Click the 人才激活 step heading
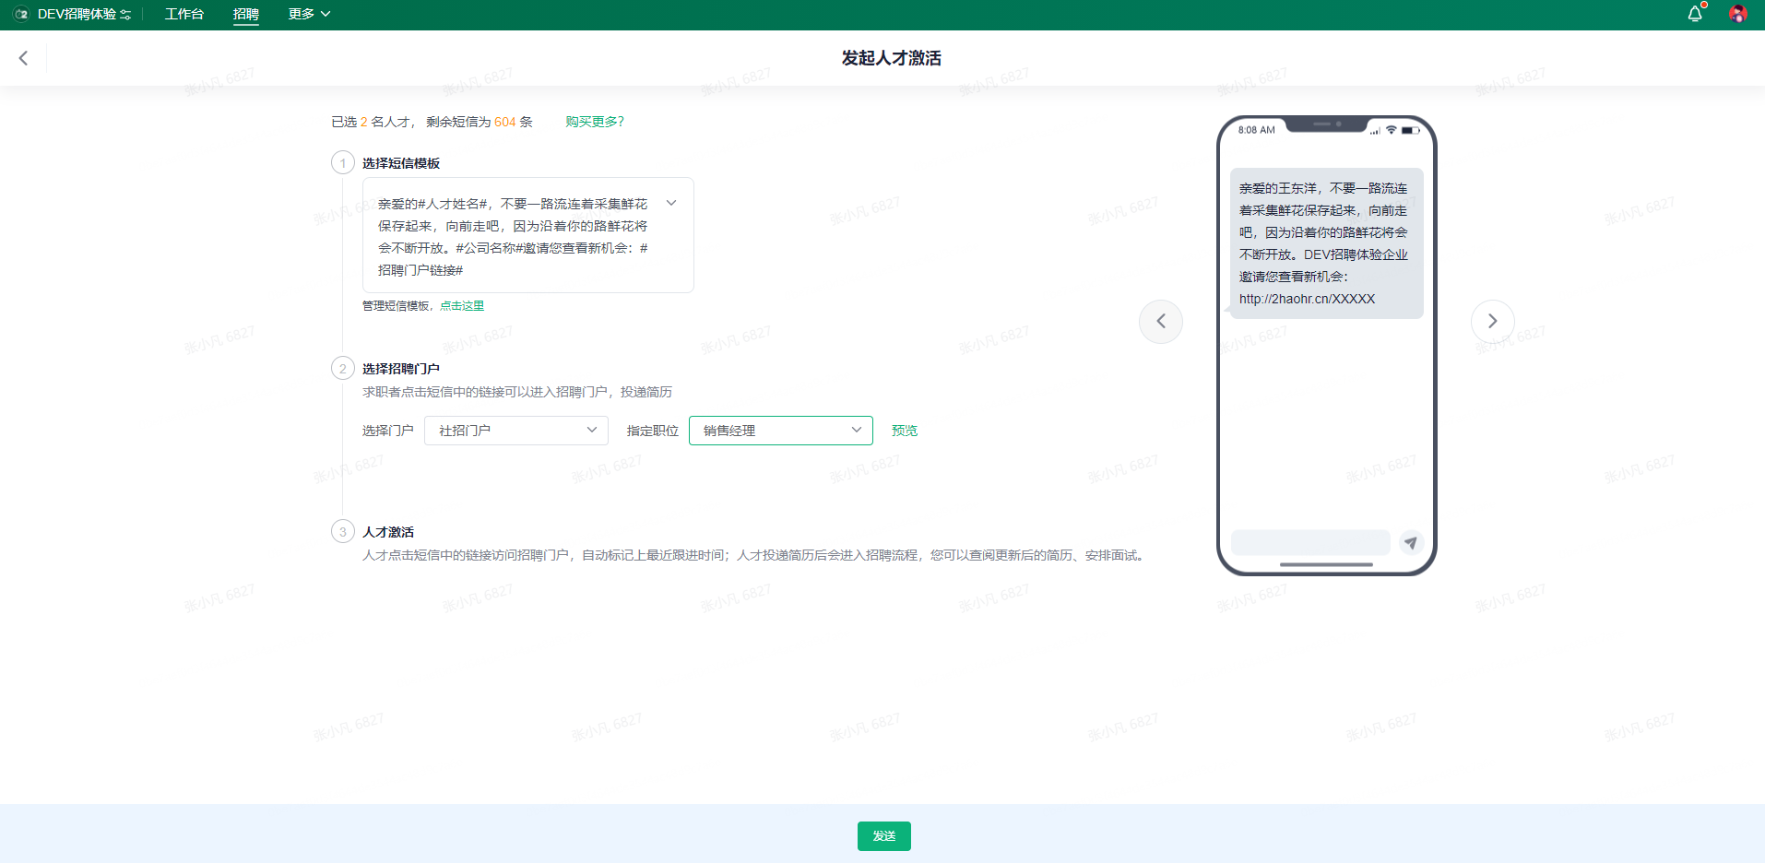Viewport: 1765px width, 863px height. tap(388, 532)
